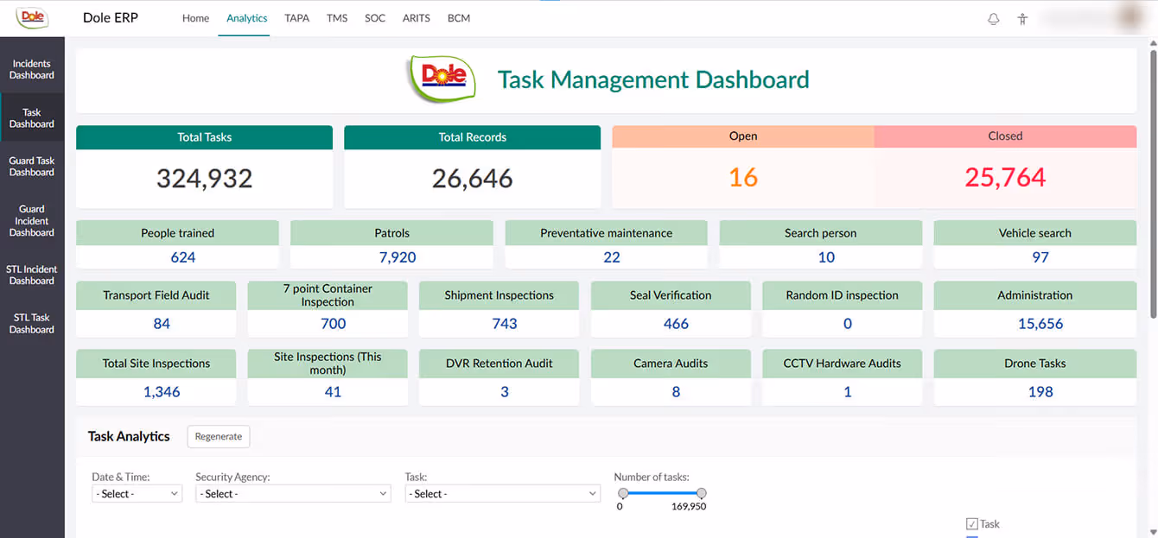Click the Administration value 15,656
Viewport: 1158px width, 538px height.
(x=1040, y=324)
